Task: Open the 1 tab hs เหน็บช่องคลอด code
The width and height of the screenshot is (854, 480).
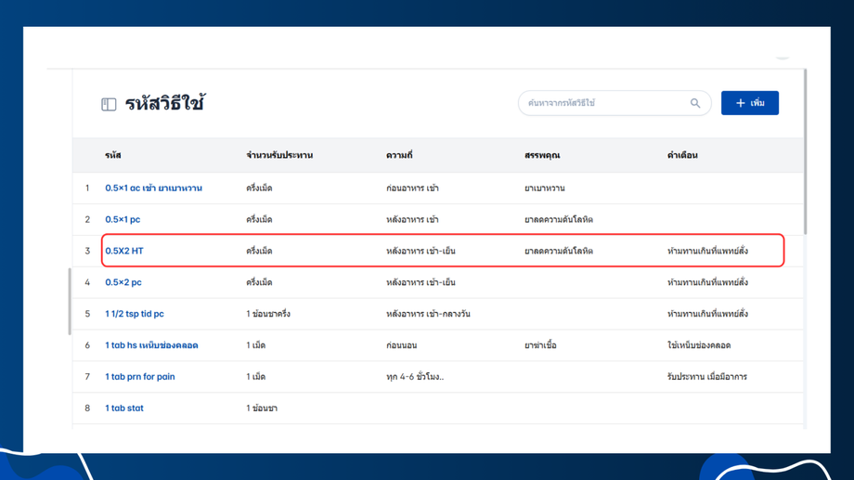Action: tap(151, 345)
